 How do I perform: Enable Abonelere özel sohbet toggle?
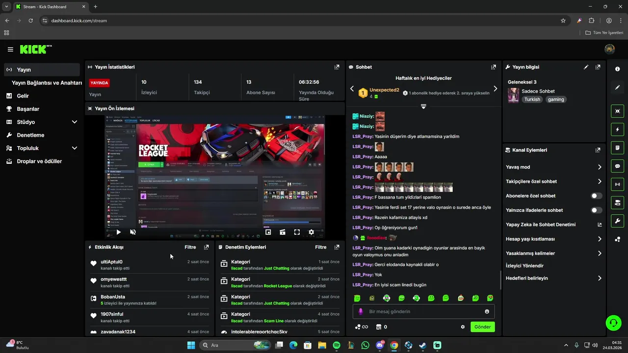596,196
